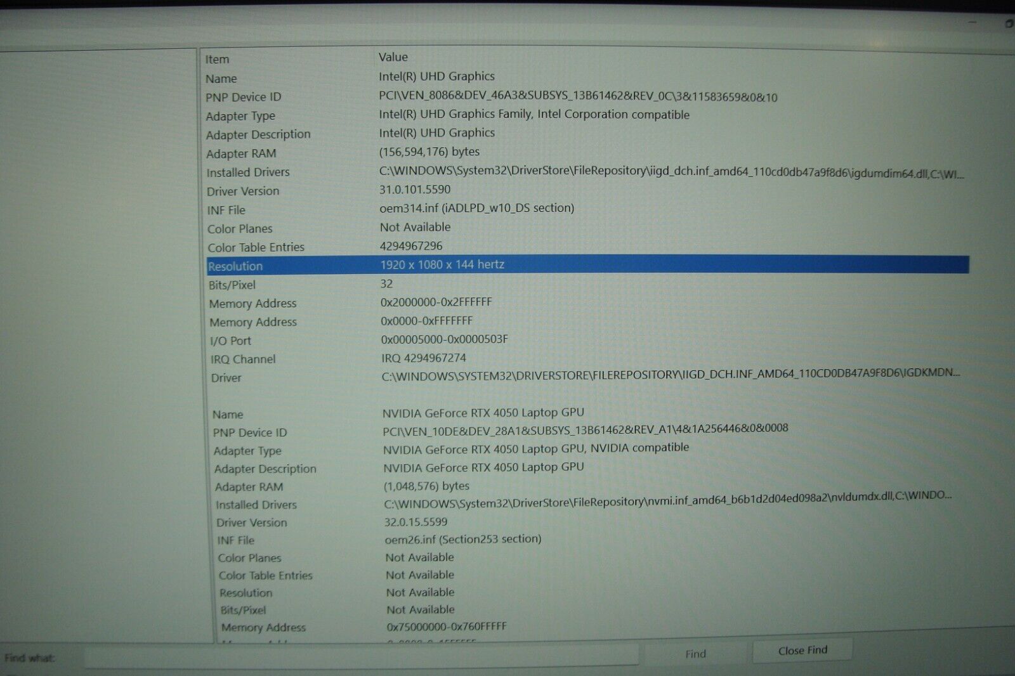Select the NVIDIA Resolution Not Available value
Image resolution: width=1015 pixels, height=676 pixels.
pyautogui.click(x=421, y=592)
